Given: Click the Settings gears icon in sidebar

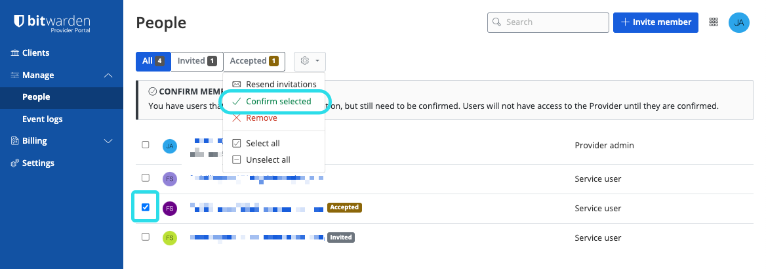Looking at the screenshot, I should 15,163.
